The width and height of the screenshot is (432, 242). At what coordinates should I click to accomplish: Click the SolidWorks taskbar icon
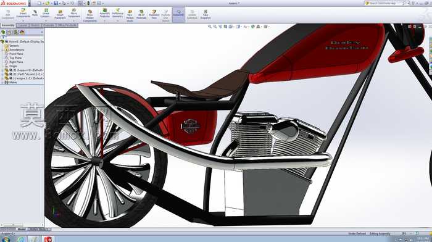pos(48,240)
